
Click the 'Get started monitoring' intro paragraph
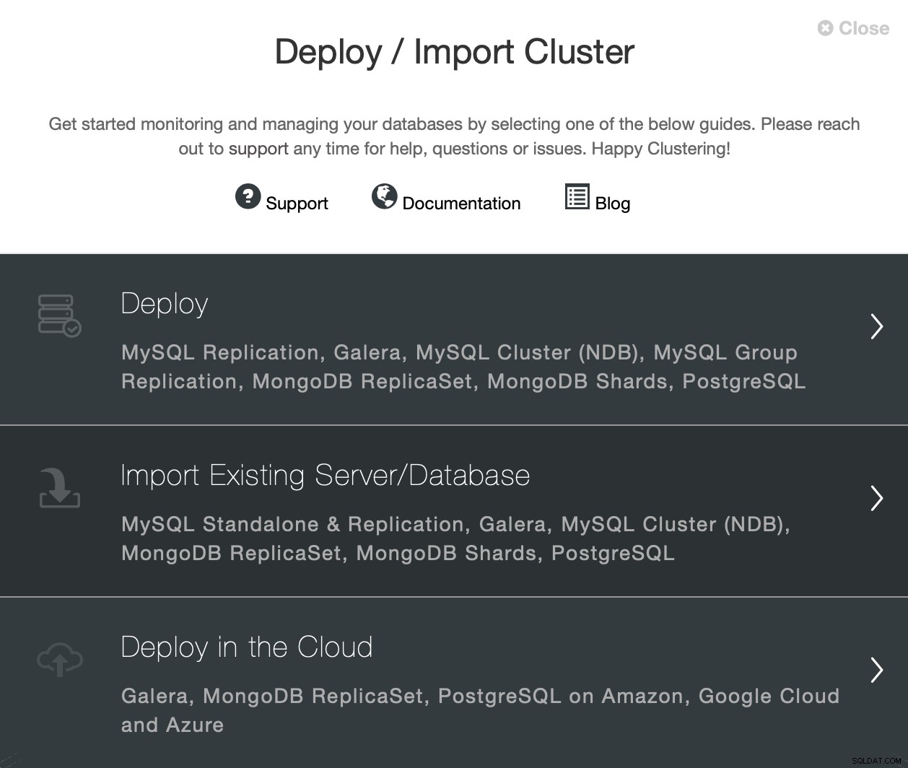tap(454, 136)
